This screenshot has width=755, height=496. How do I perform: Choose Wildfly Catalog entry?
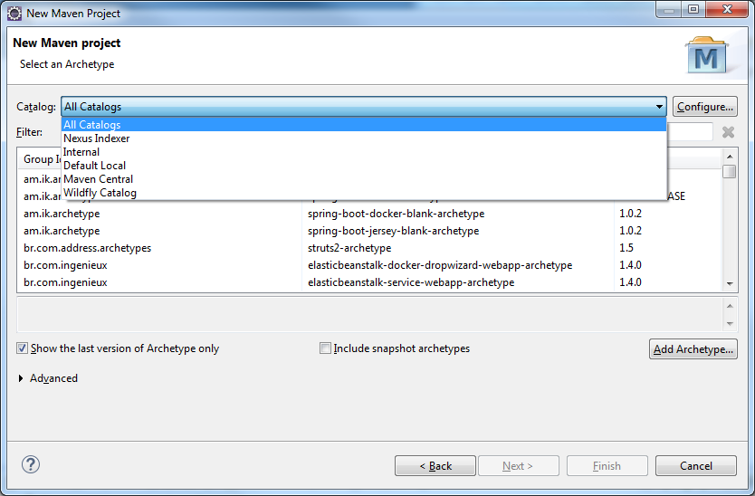100,193
